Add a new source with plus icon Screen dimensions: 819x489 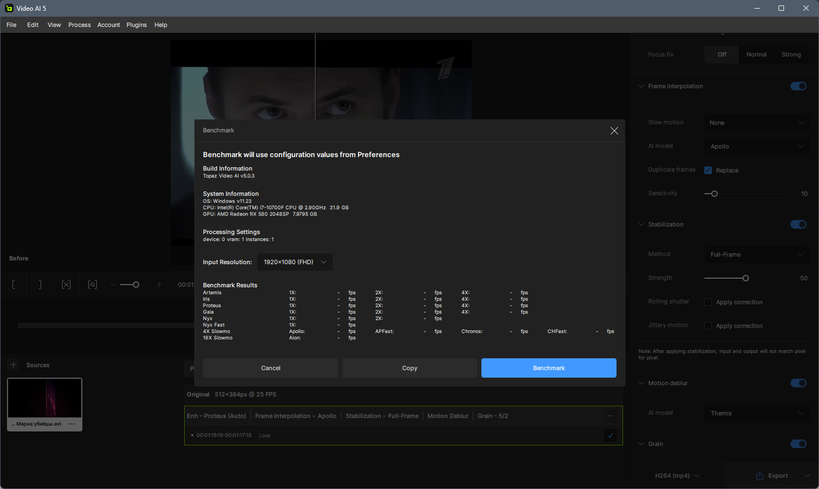14,365
